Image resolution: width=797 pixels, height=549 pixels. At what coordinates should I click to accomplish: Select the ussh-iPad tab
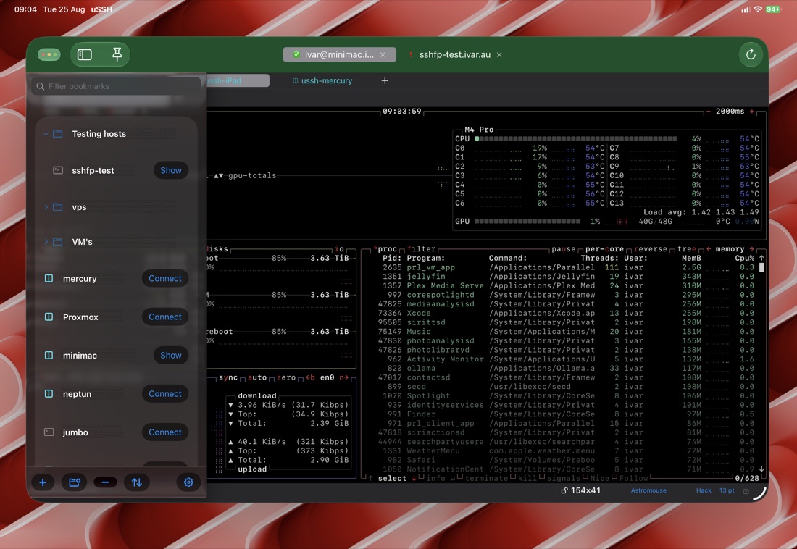pyautogui.click(x=238, y=80)
